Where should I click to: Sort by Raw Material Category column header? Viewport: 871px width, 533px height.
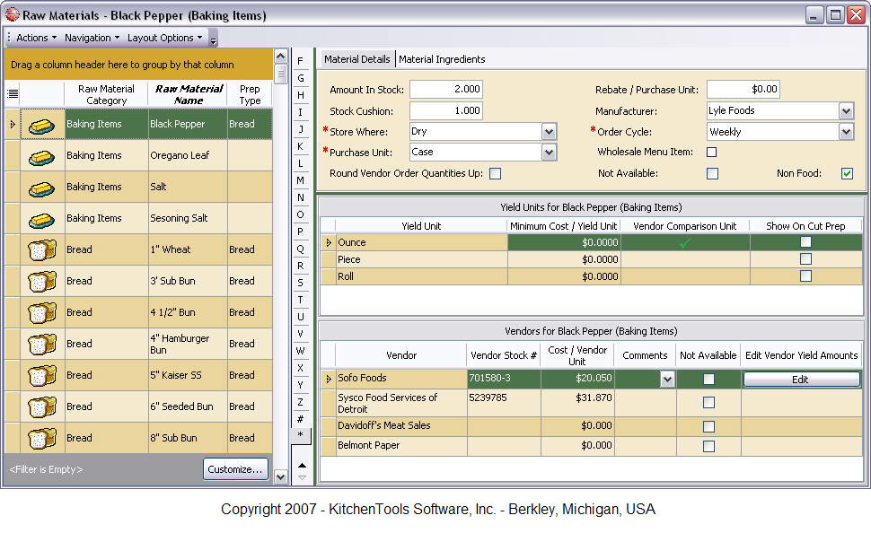pyautogui.click(x=106, y=94)
